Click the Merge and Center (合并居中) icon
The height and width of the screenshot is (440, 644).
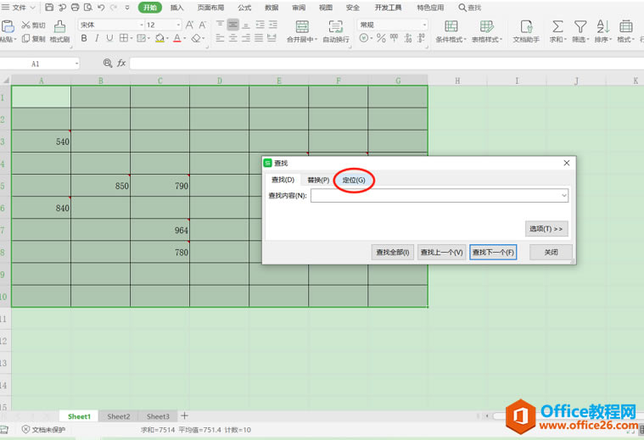click(301, 26)
